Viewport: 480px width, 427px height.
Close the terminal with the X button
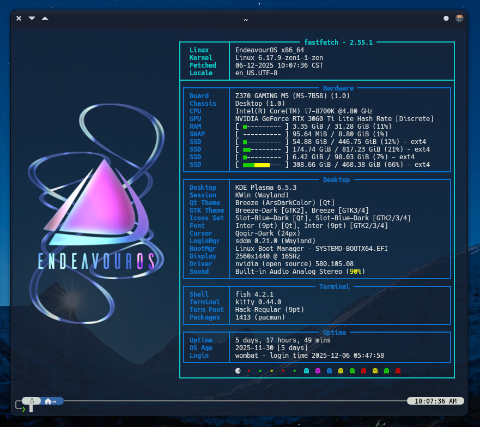pos(19,18)
